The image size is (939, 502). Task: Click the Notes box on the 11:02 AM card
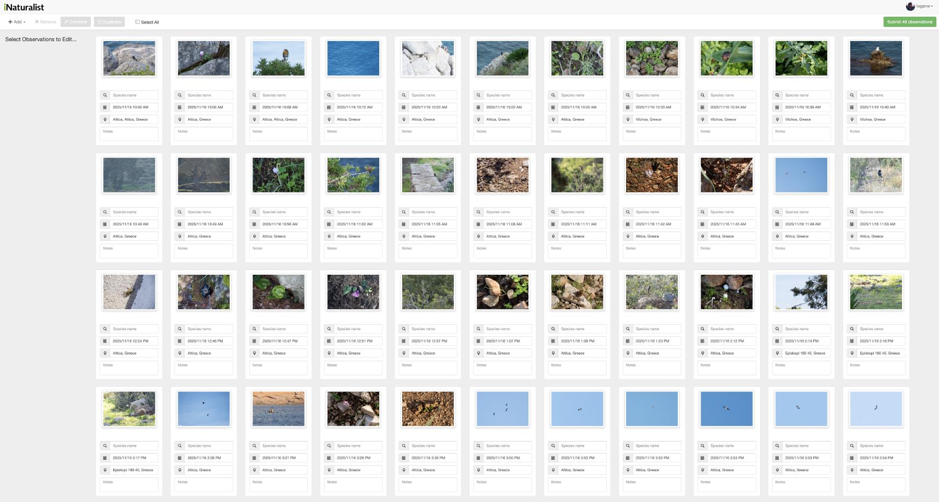353,251
